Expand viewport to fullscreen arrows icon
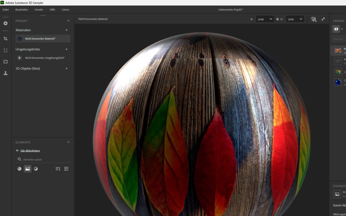Viewport: 346px width, 216px height. [x=323, y=19]
